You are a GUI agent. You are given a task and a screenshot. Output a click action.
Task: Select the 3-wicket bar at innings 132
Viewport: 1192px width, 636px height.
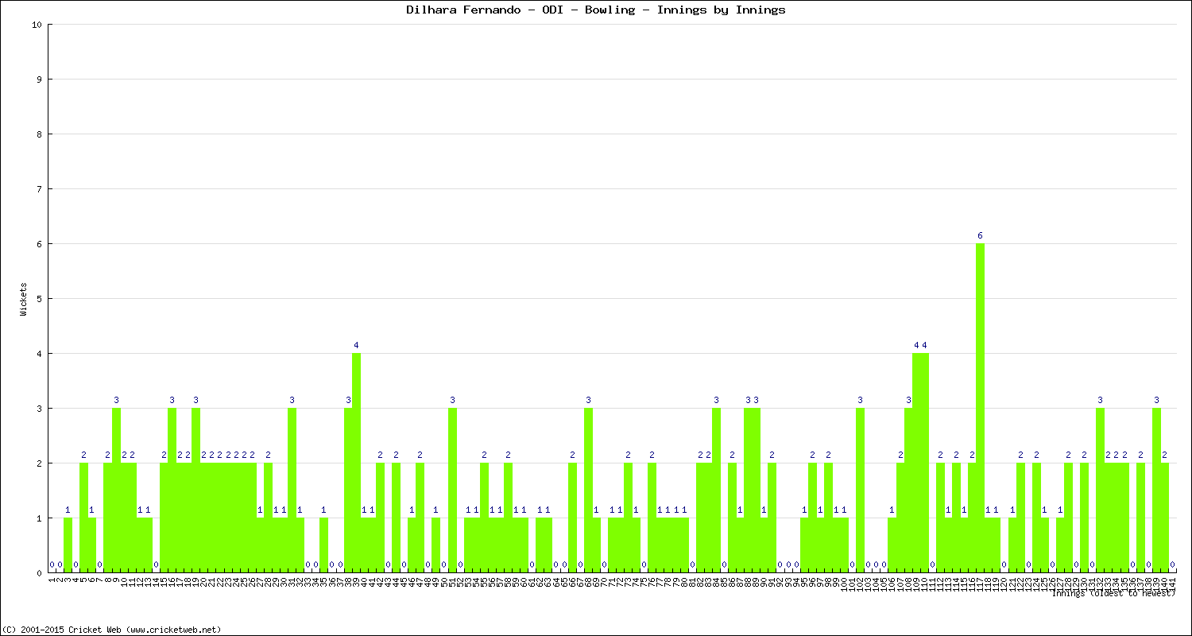[1100, 490]
